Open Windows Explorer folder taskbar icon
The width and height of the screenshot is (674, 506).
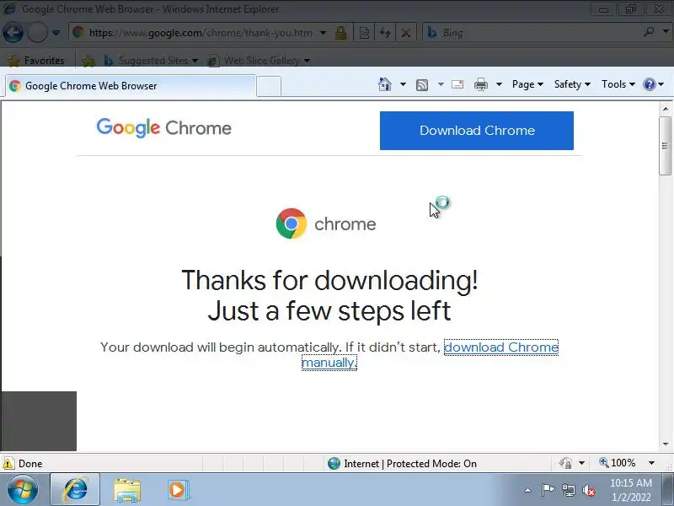click(x=127, y=490)
